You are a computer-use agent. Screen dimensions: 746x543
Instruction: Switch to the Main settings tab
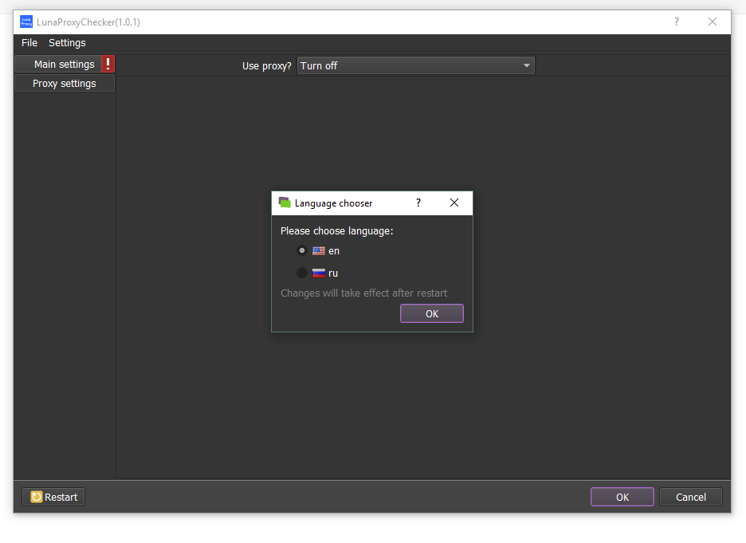64,65
